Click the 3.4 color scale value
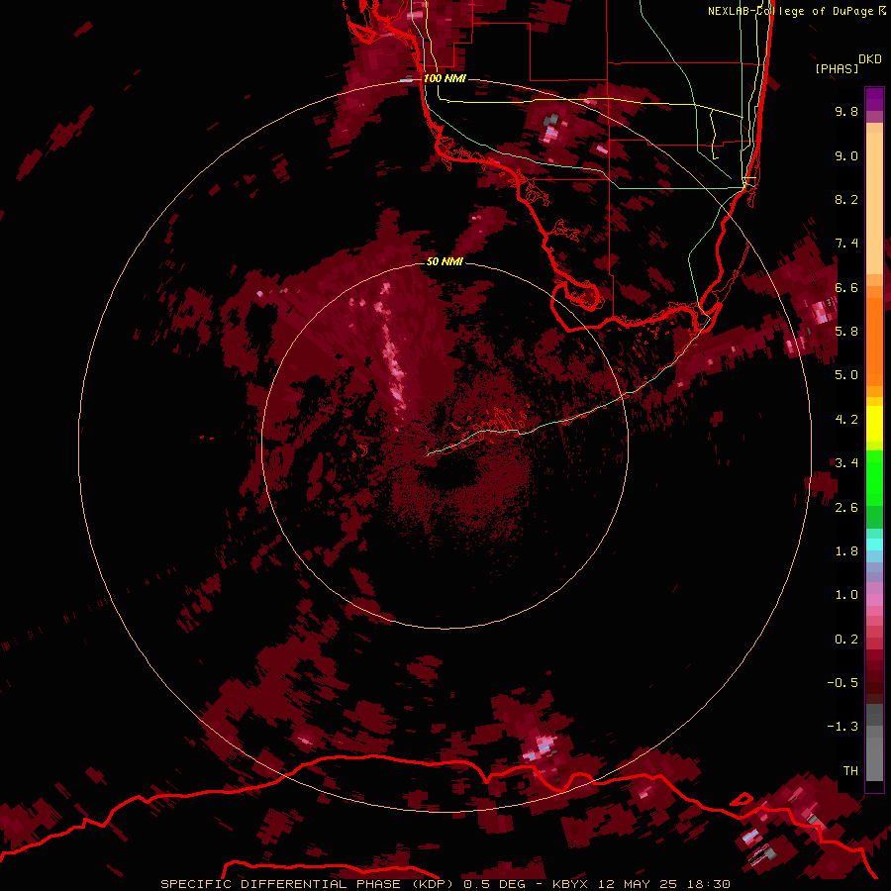Screen dimensions: 891x891 point(846,463)
